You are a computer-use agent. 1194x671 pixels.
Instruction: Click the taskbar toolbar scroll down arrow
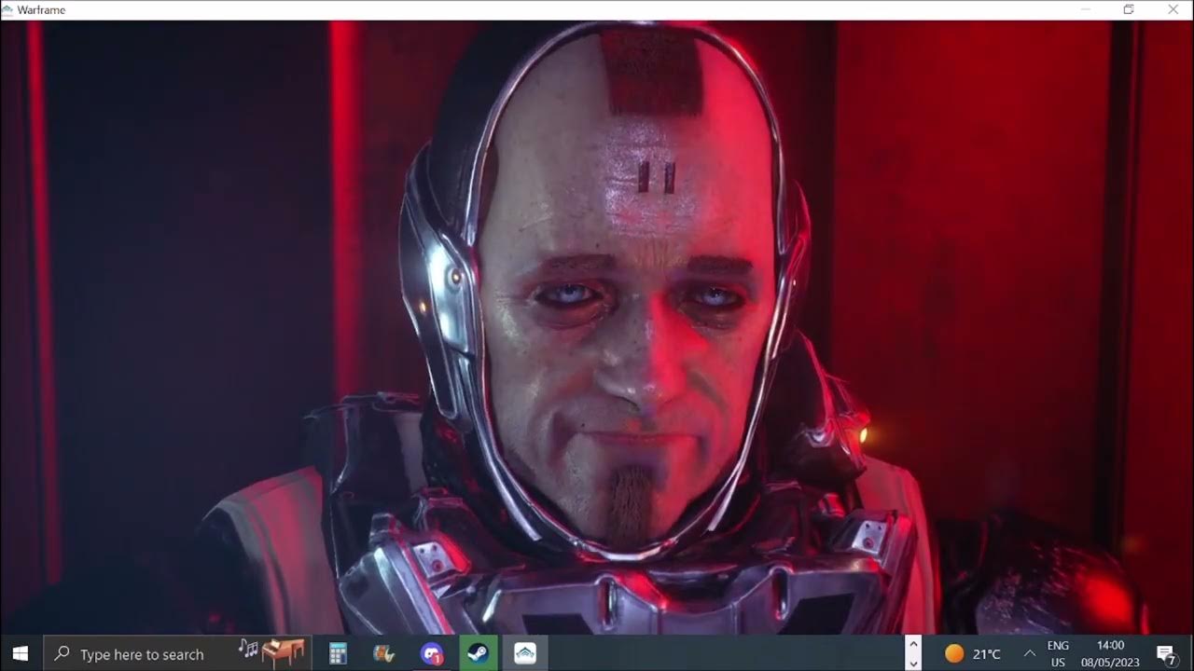pos(913,663)
